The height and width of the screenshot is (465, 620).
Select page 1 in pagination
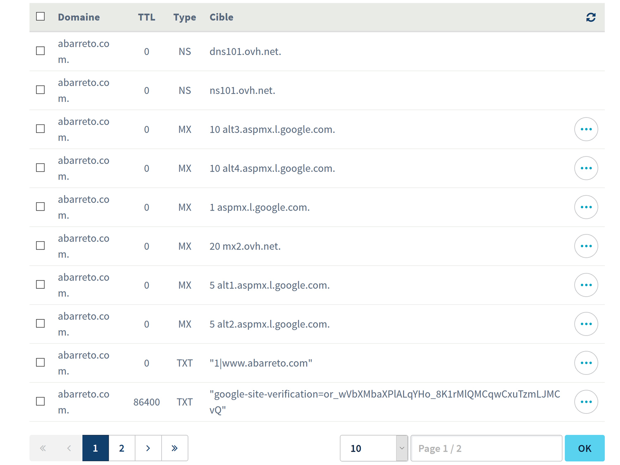95,448
